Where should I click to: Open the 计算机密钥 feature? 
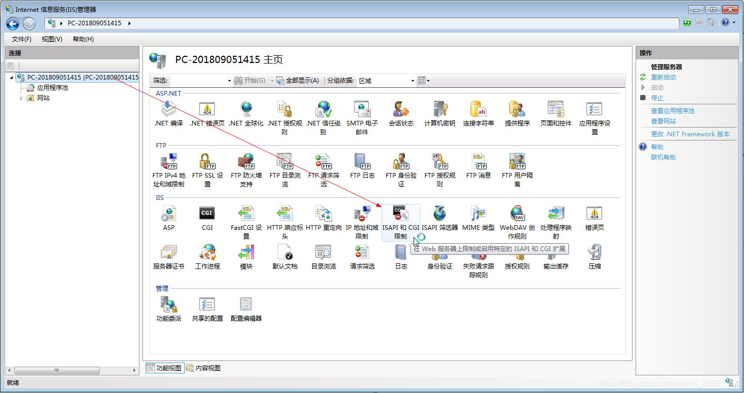click(440, 114)
